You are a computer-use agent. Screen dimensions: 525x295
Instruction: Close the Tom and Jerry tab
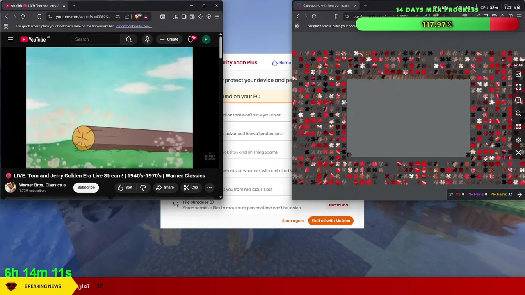coord(64,6)
